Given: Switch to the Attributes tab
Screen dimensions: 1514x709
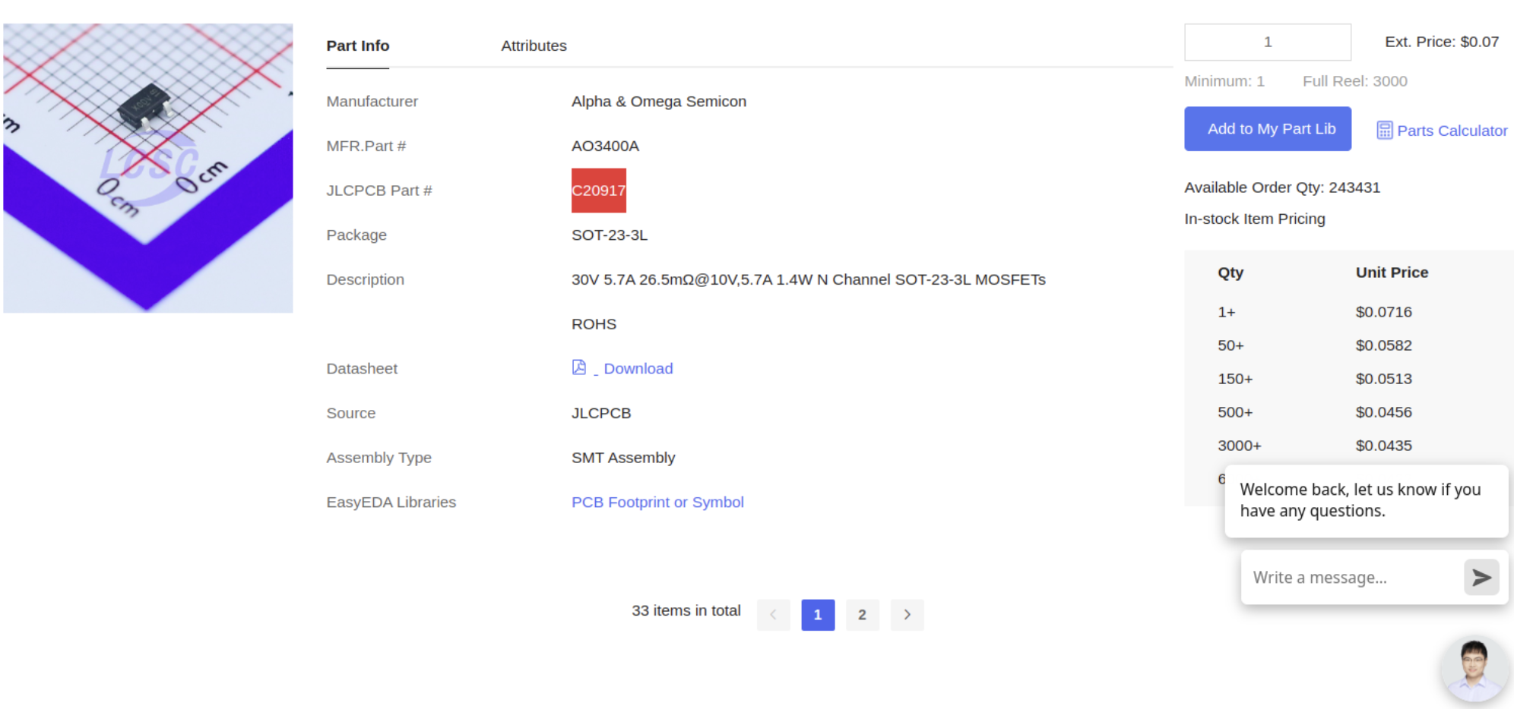Looking at the screenshot, I should pos(534,46).
